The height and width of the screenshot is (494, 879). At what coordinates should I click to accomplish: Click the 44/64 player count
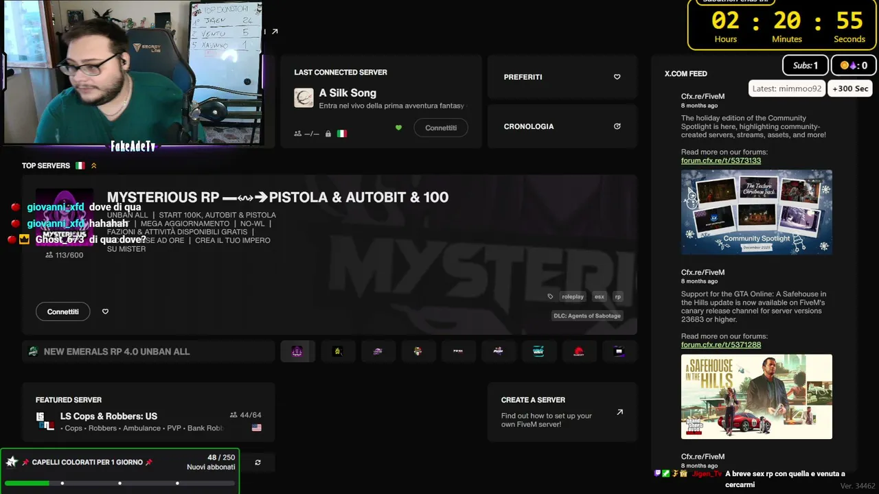tap(246, 415)
